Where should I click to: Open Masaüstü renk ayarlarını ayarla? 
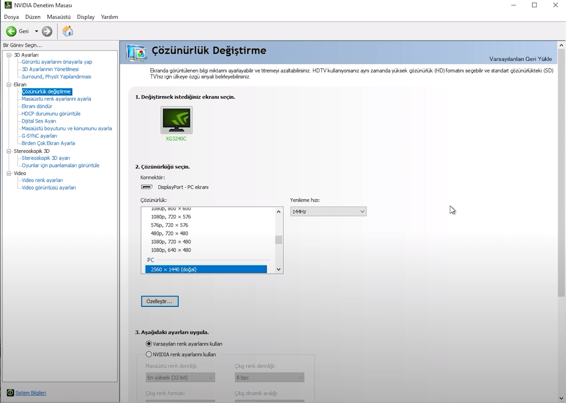(x=56, y=99)
